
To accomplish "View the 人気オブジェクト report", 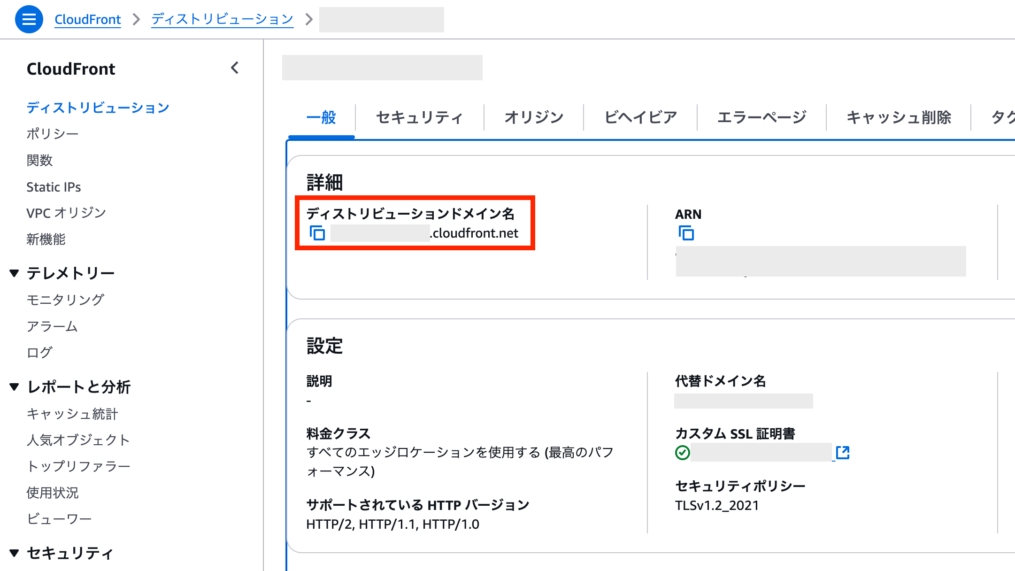I will 78,440.
